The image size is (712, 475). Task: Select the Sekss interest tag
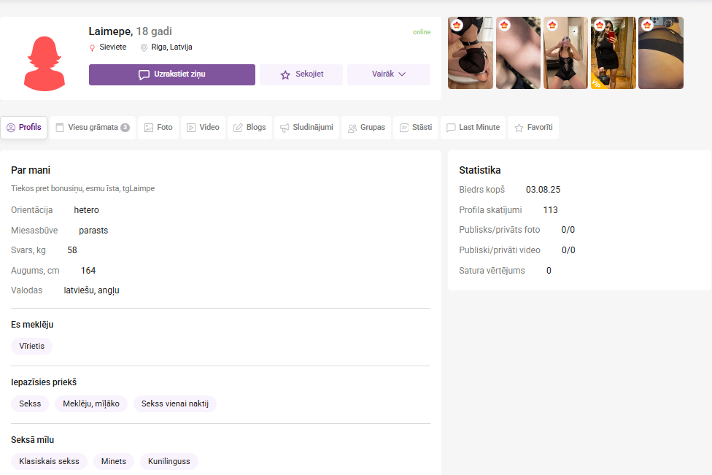coord(30,403)
